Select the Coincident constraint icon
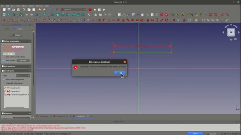This screenshot has height=135, width=241. click(99, 20)
